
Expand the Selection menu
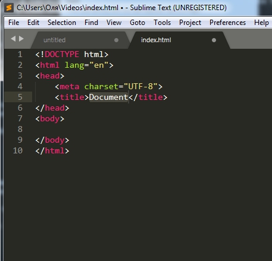(x=62, y=23)
